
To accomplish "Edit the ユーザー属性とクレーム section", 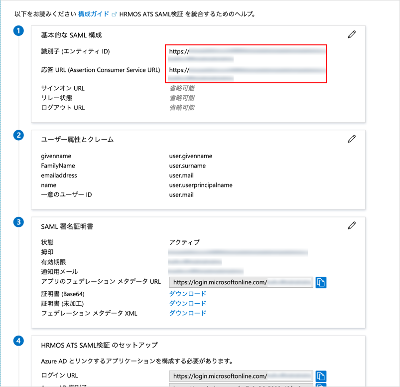I will [352, 139].
